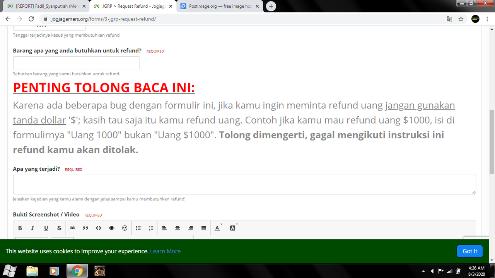Screen dimensions: 495x278
Task: Open the Google Translate icon in the address bar
Action: pyautogui.click(x=449, y=19)
